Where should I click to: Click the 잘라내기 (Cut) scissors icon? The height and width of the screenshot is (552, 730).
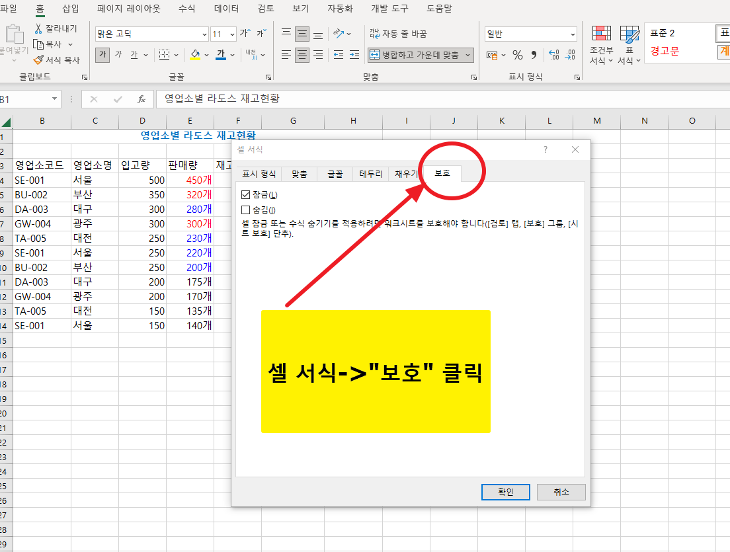pyautogui.click(x=38, y=30)
